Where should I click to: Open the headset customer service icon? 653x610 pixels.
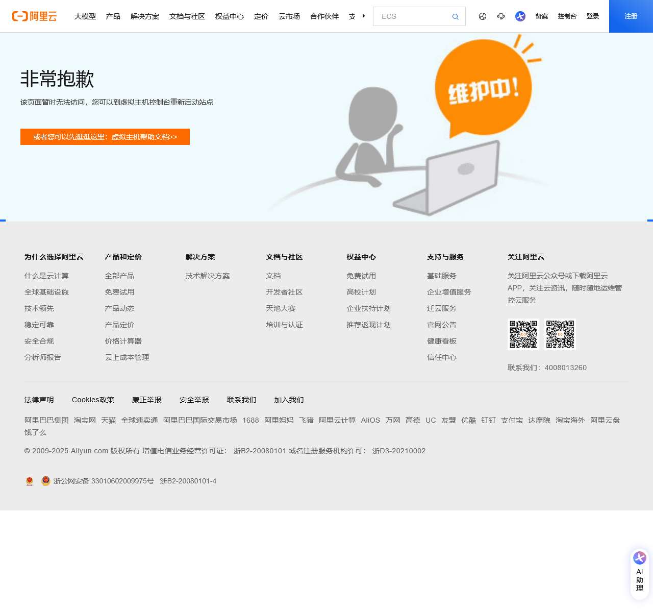coord(501,16)
